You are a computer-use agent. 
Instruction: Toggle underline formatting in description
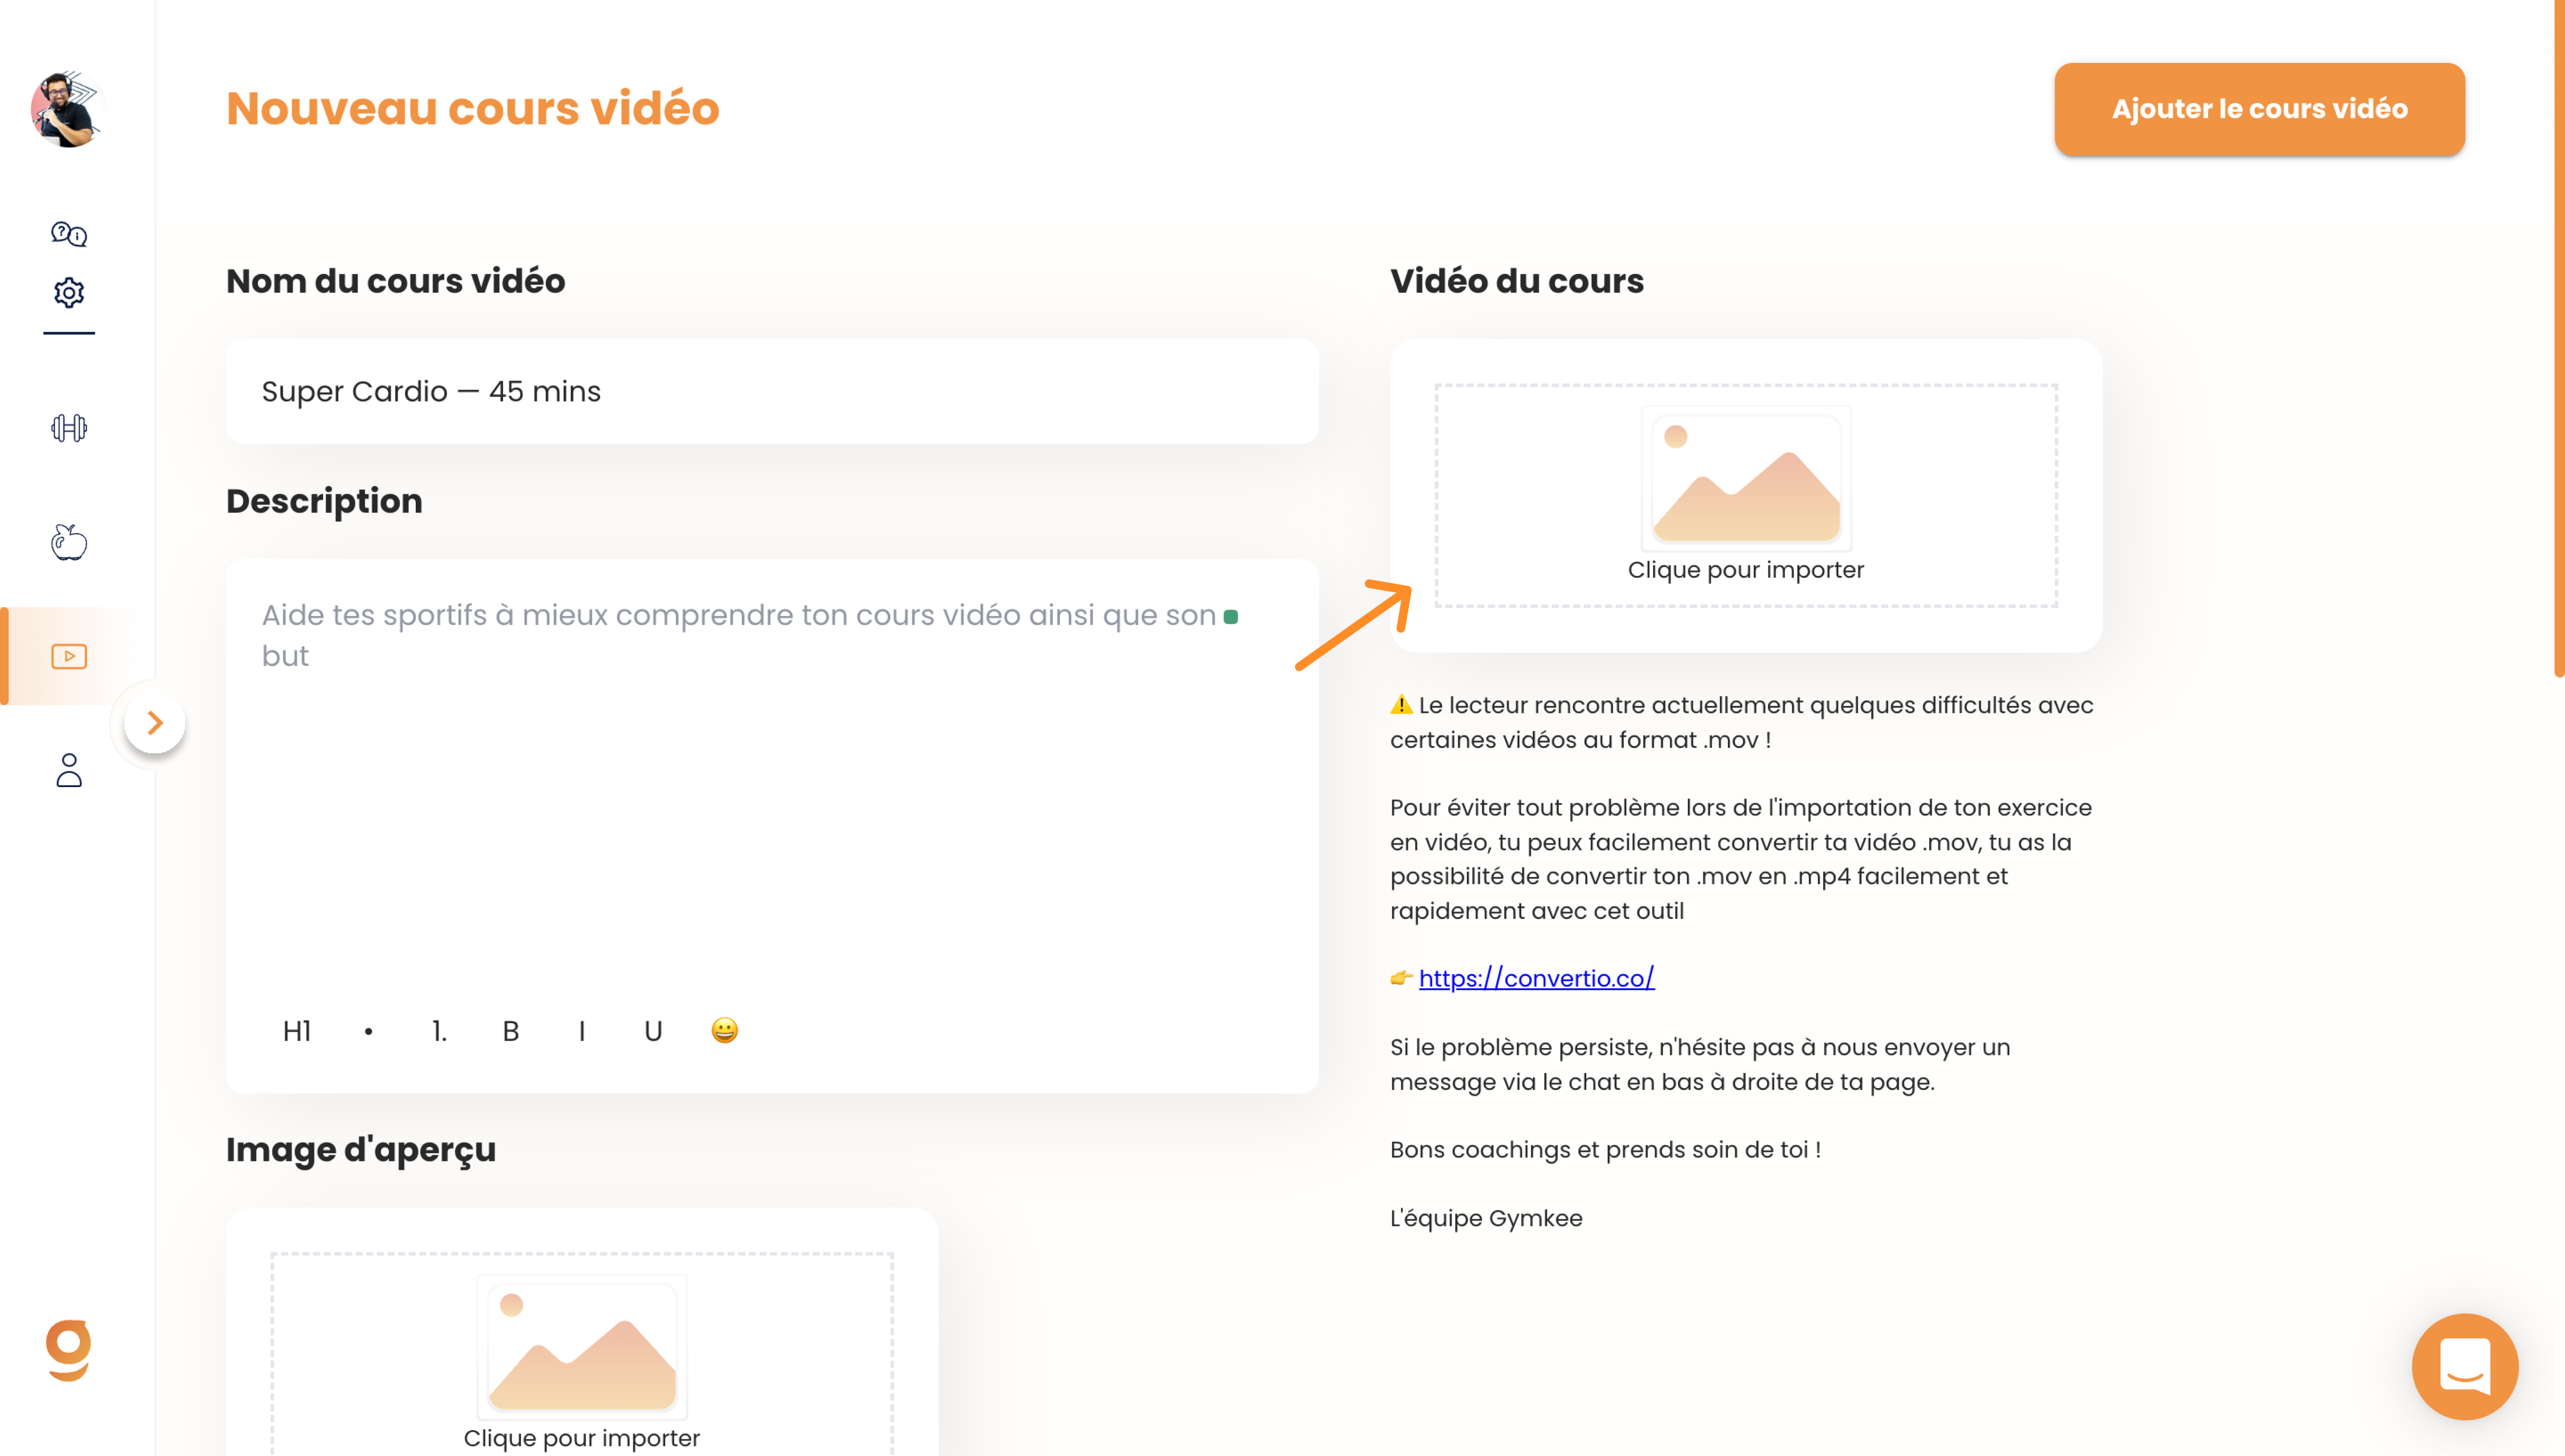pos(653,1031)
